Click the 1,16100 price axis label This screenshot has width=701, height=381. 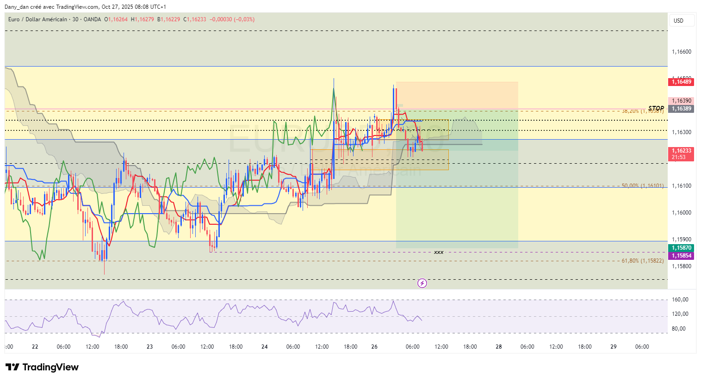tap(682, 186)
